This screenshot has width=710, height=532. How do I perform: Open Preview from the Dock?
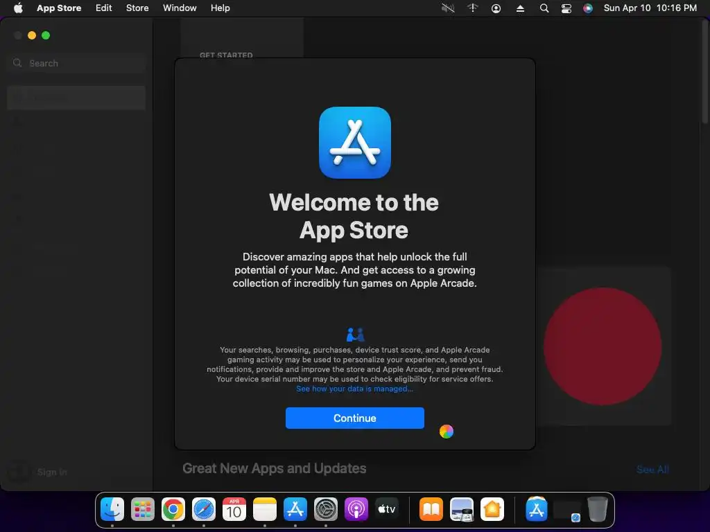(461, 509)
